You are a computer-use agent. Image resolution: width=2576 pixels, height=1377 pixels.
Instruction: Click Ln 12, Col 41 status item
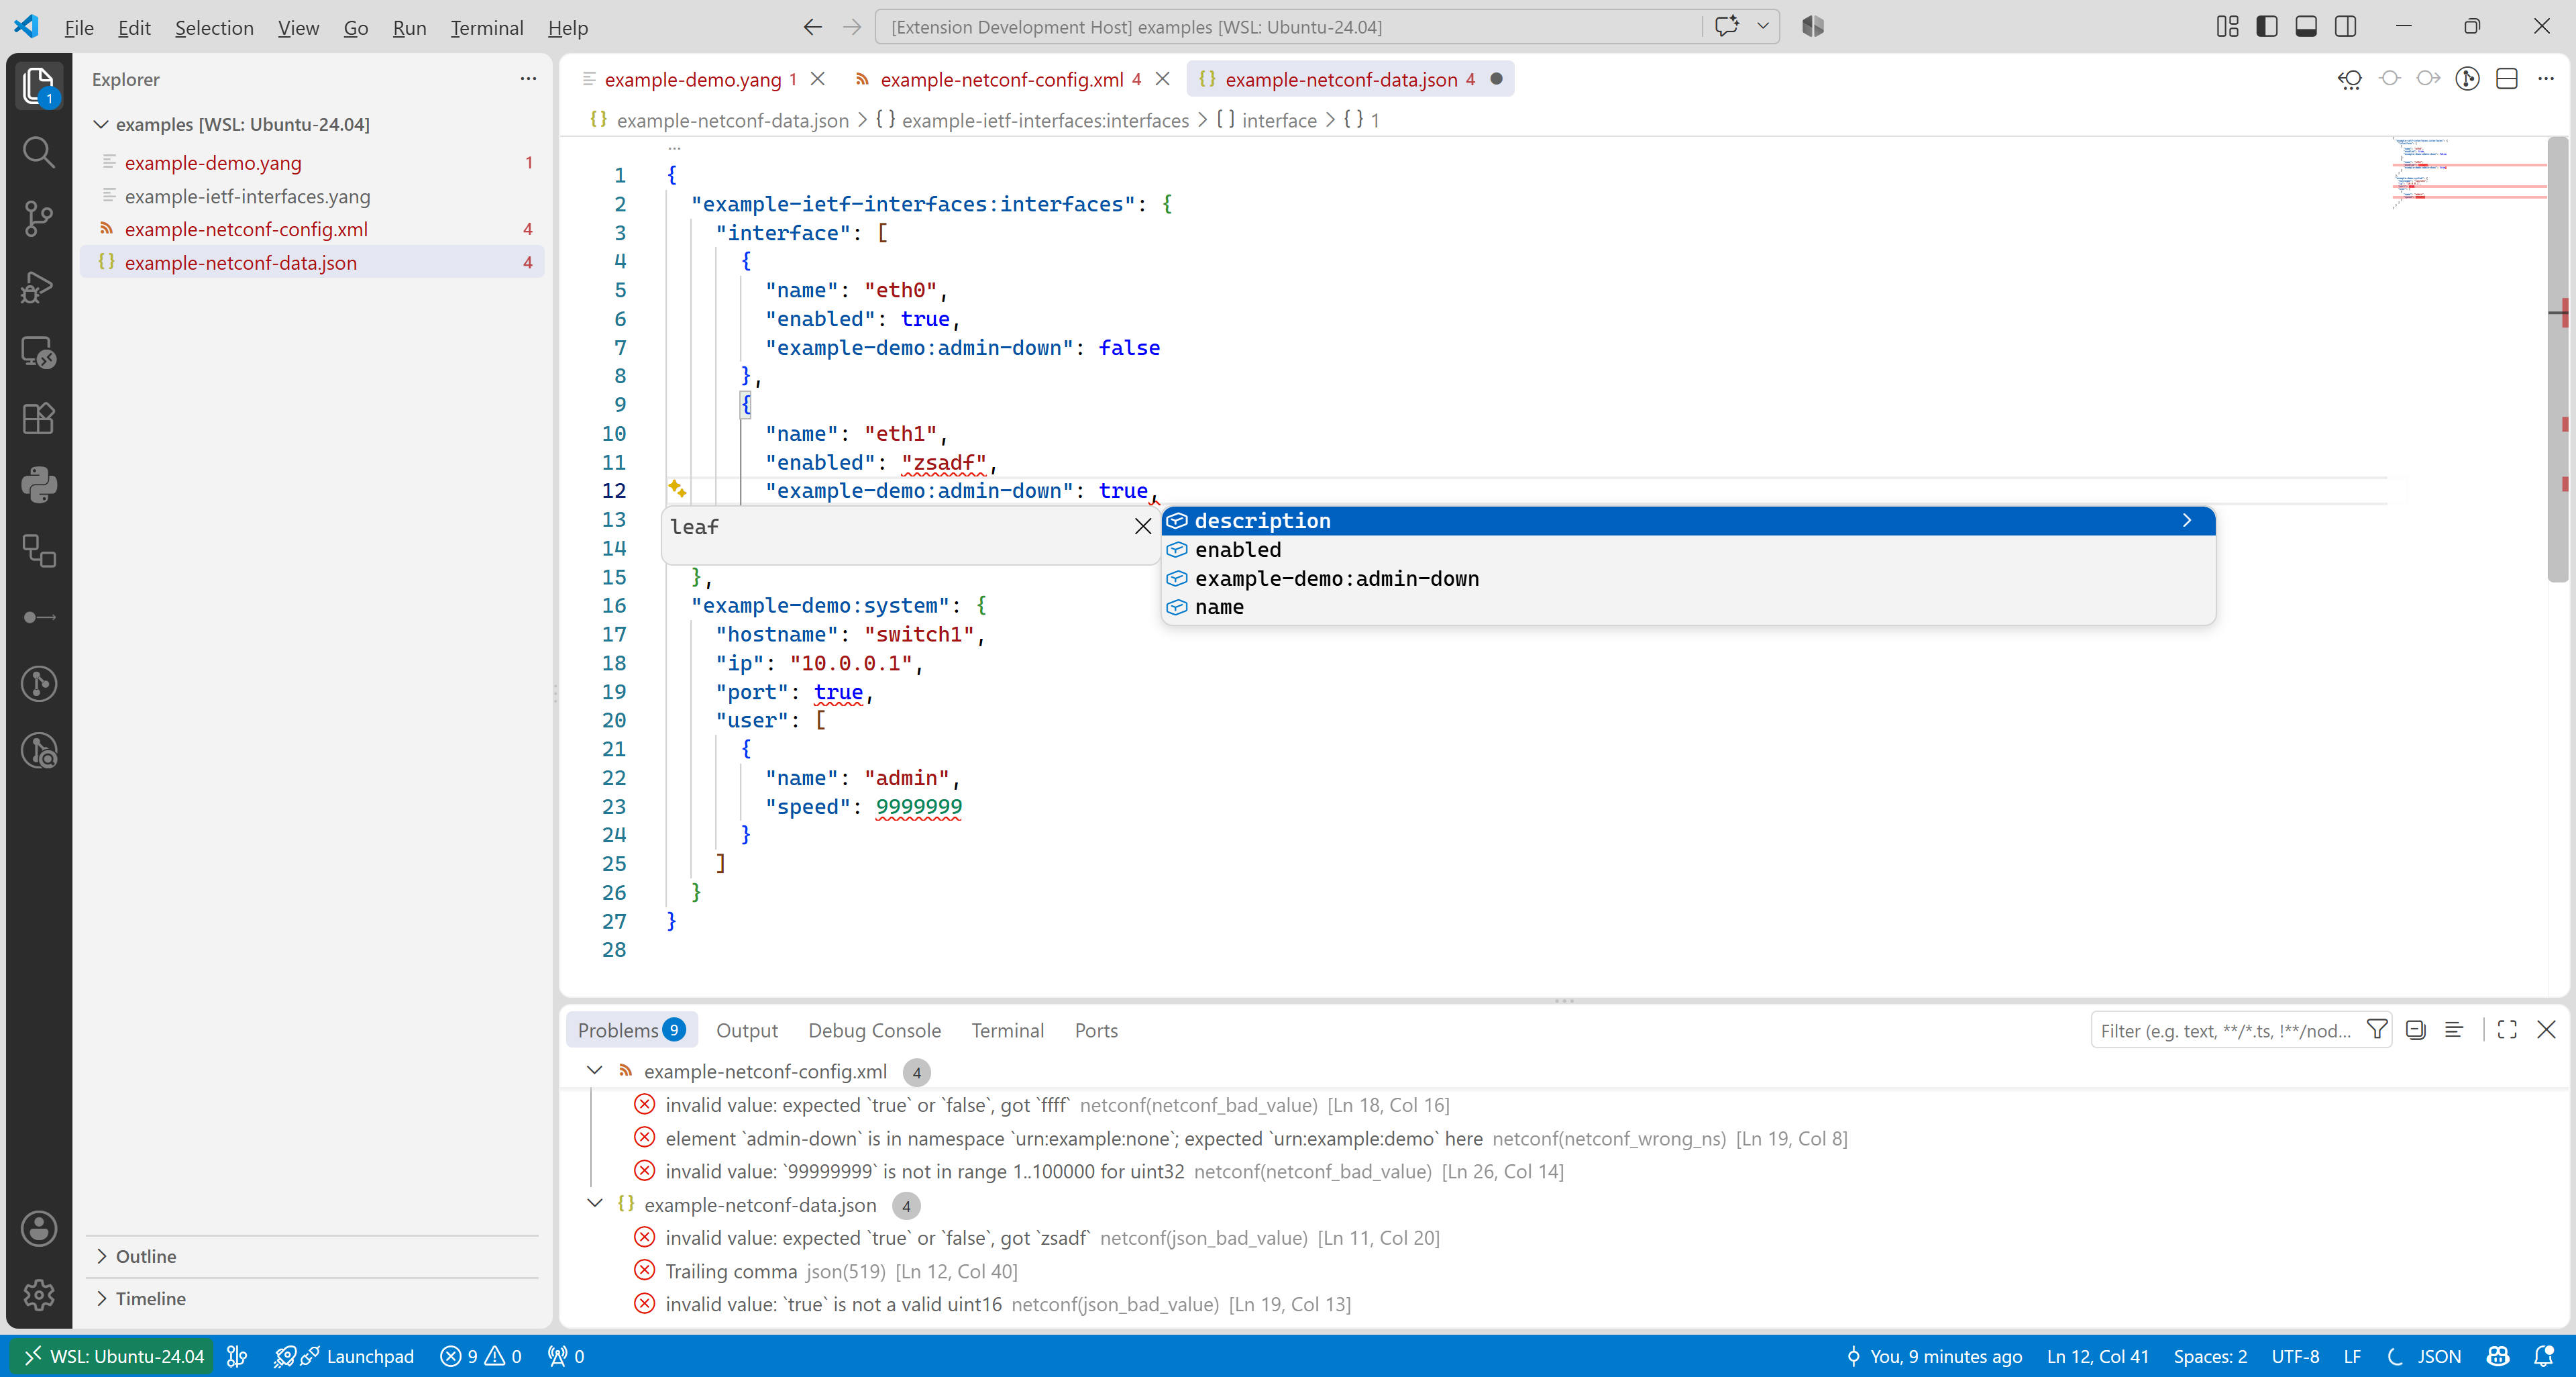tap(2097, 1356)
